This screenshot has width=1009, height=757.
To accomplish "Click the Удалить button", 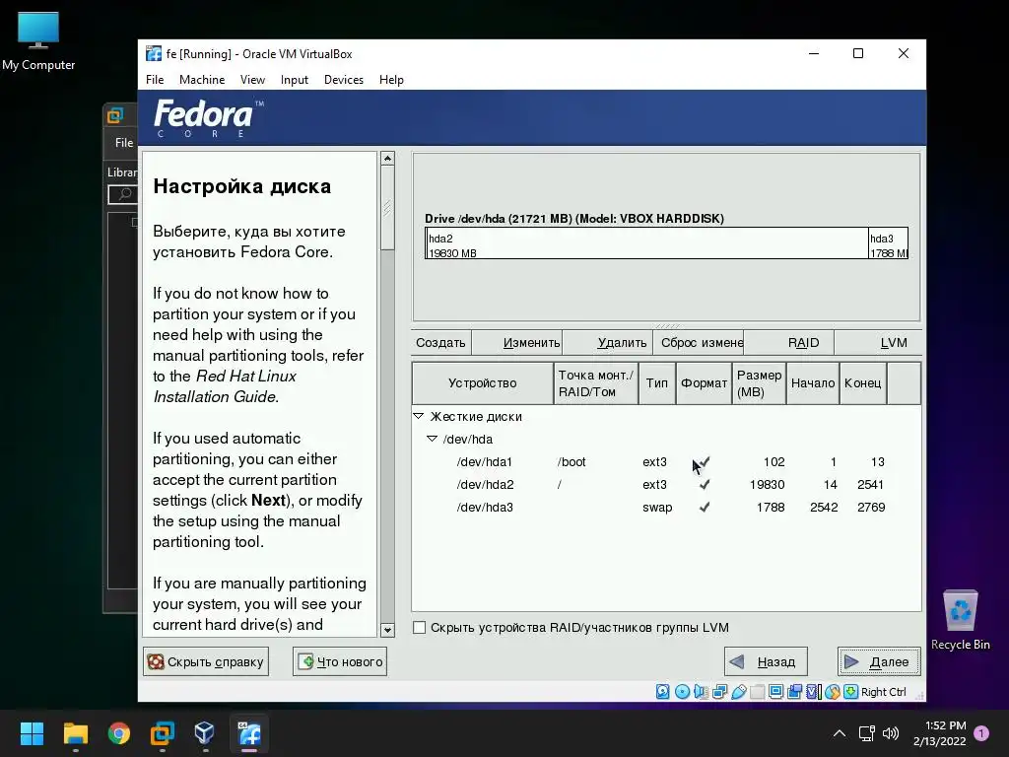I will pos(607,342).
